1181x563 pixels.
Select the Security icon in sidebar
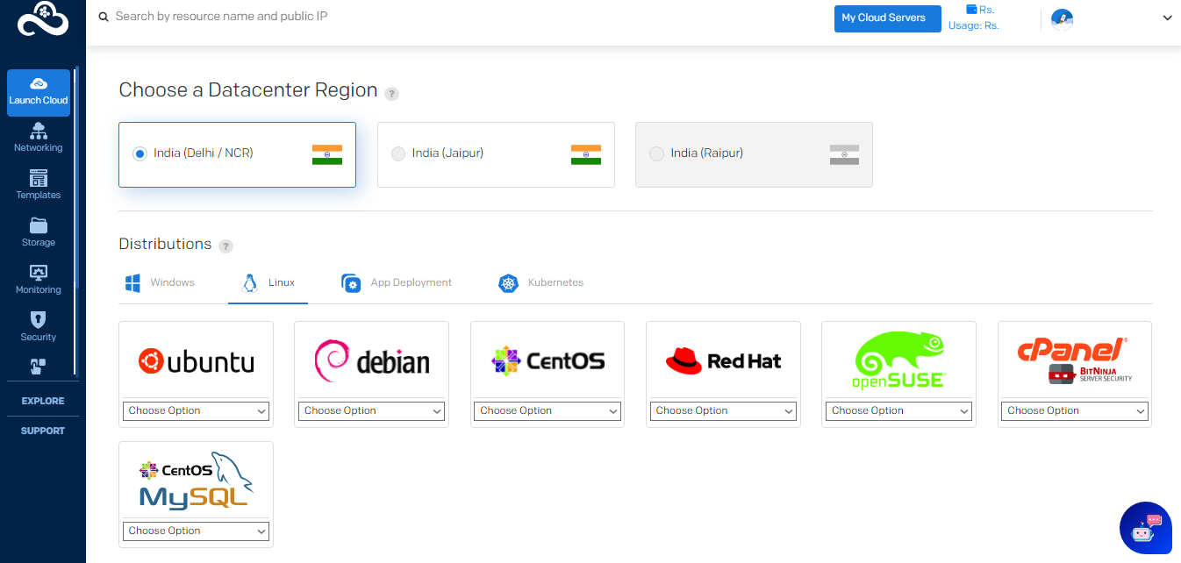[x=38, y=325]
